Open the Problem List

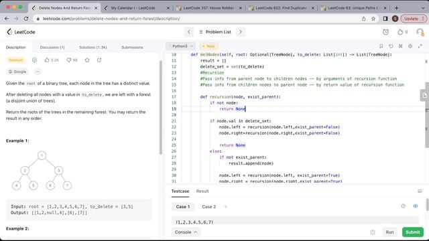215,32
